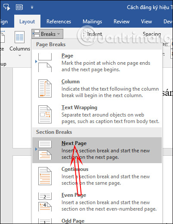Select Odd Page section break title

coord(73,221)
